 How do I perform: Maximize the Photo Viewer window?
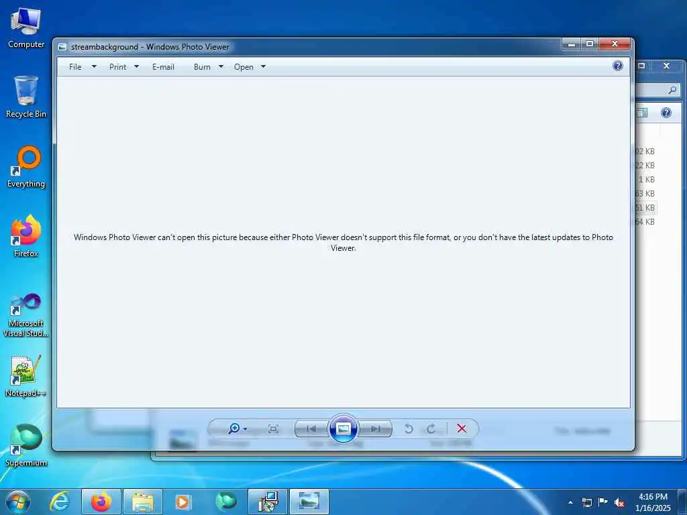click(x=590, y=44)
